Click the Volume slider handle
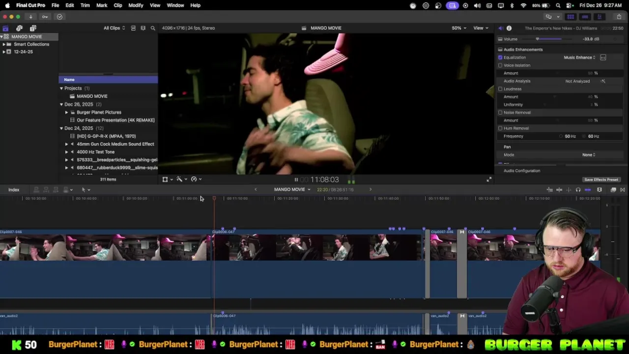The width and height of the screenshot is (629, 354). [x=538, y=39]
